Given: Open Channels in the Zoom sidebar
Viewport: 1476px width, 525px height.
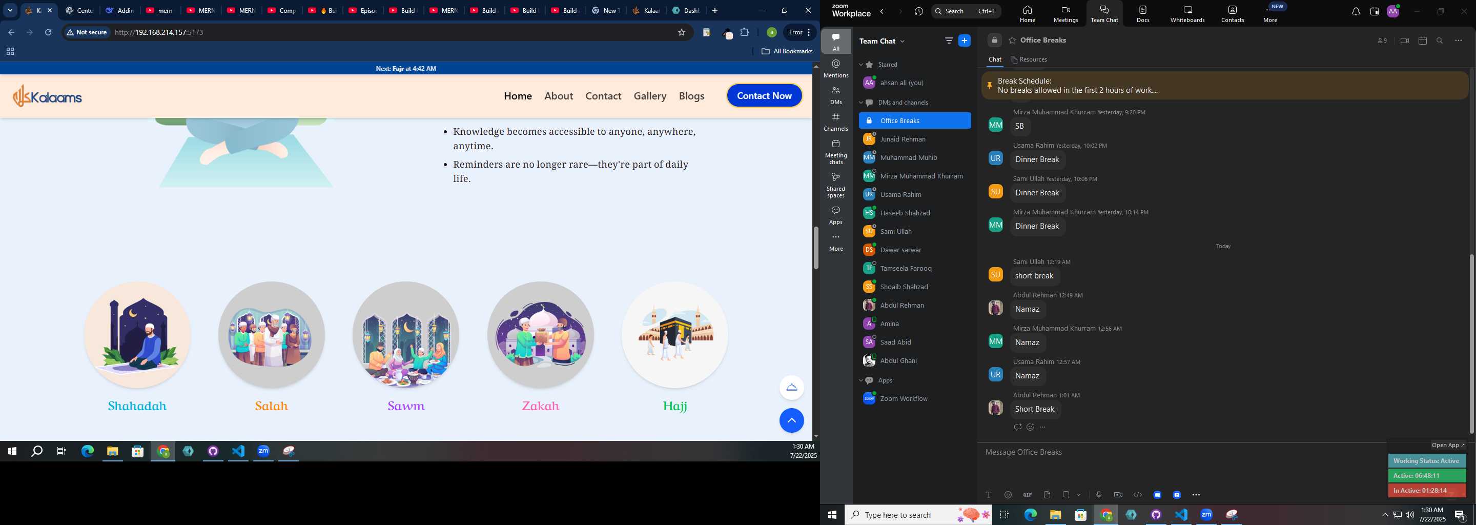Looking at the screenshot, I should pyautogui.click(x=836, y=123).
